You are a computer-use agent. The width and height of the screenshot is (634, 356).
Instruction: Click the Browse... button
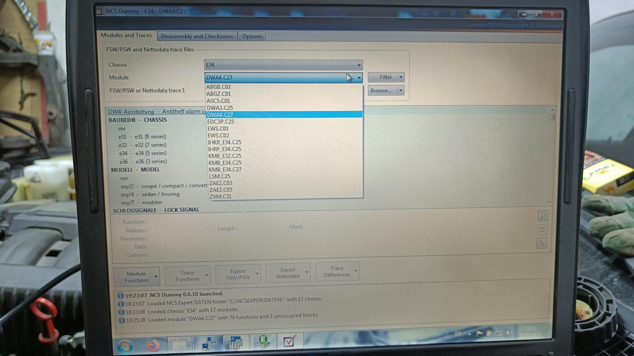pos(382,90)
